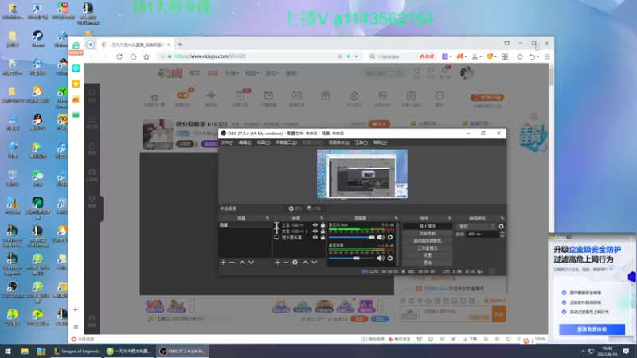
Task: Open OBS 视图(V) menu
Action: click(264, 142)
